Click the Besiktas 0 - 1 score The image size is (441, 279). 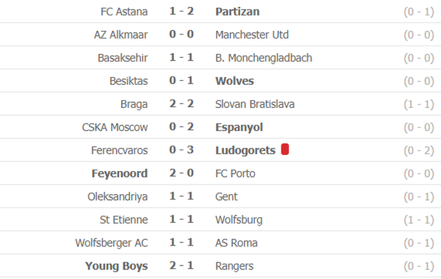click(182, 80)
